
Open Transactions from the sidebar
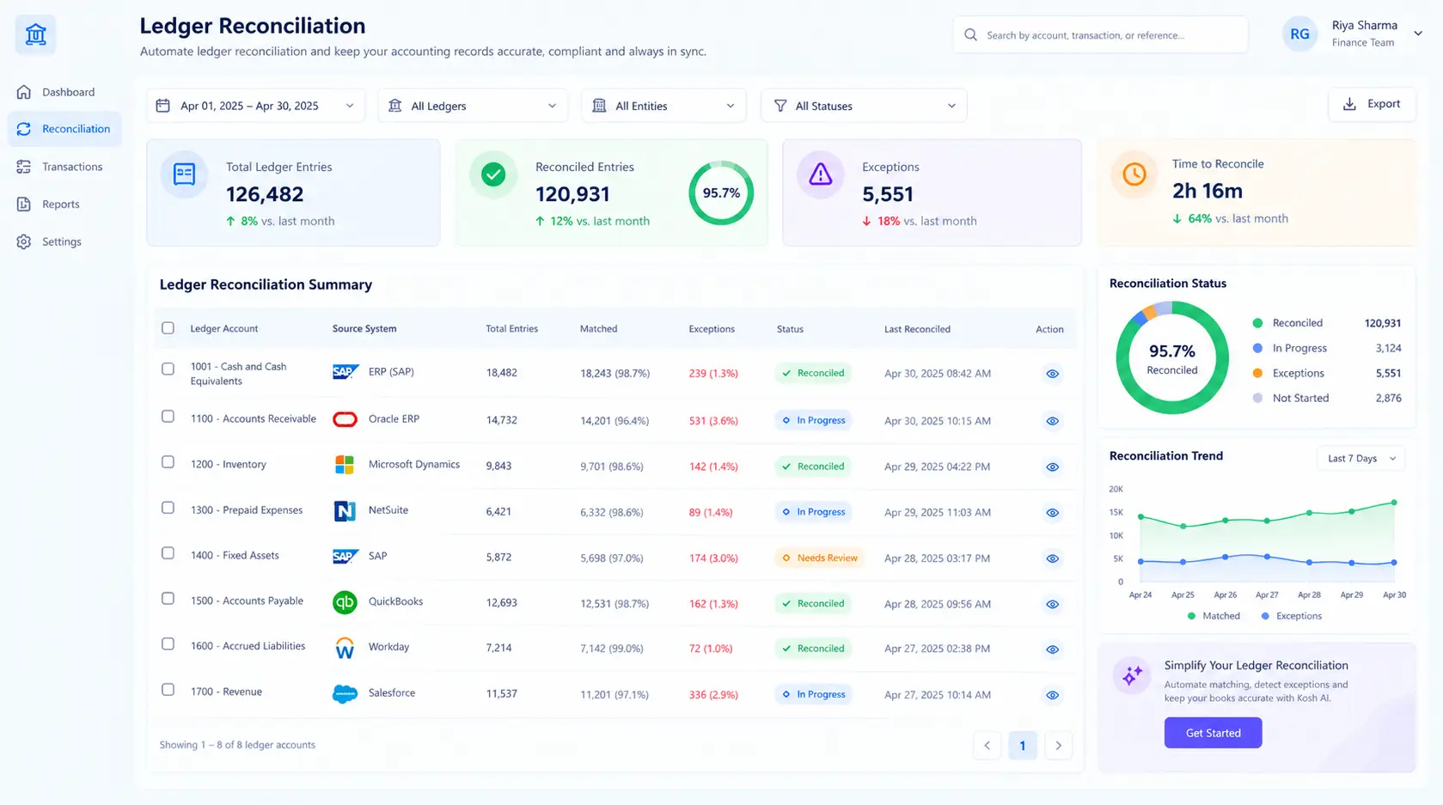tap(64, 167)
